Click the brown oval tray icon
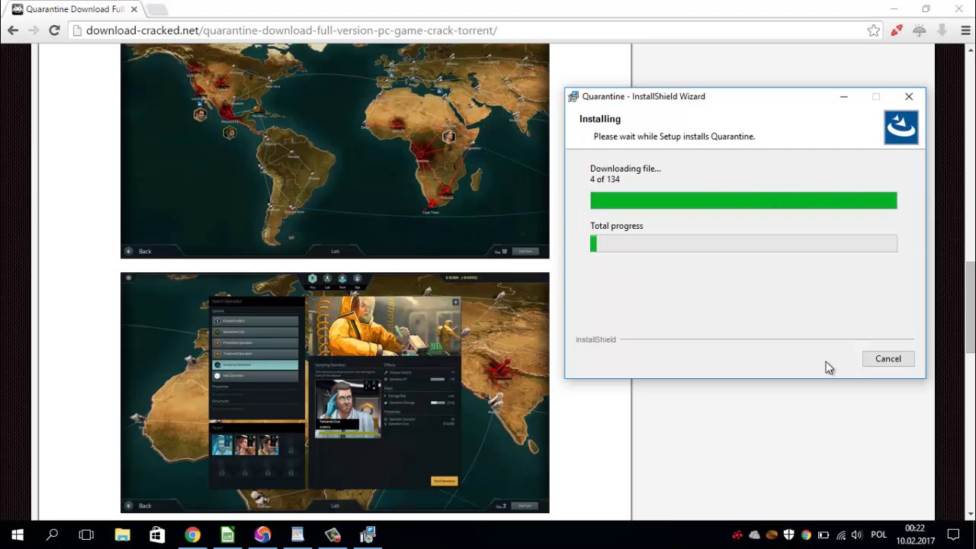 (x=772, y=535)
